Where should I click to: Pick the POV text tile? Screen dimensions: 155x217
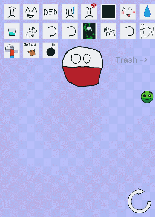pos(147,31)
